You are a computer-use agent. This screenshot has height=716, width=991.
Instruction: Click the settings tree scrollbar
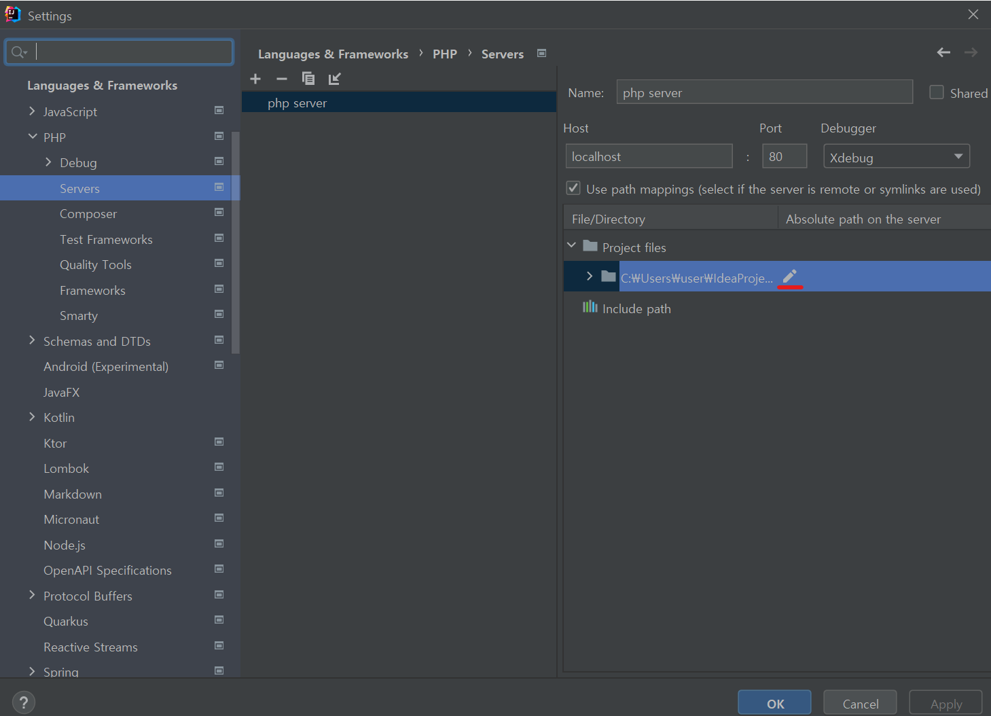[x=236, y=243]
